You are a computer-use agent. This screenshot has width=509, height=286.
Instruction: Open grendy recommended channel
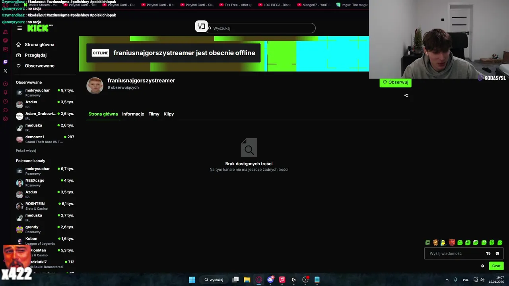click(45, 229)
